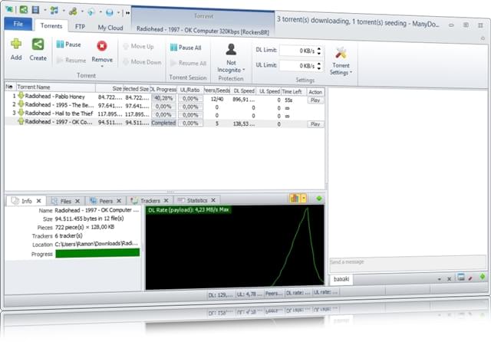The width and height of the screenshot is (491, 342).
Task: Click the green share icon in quick access toolbar
Action: (x=24, y=9)
